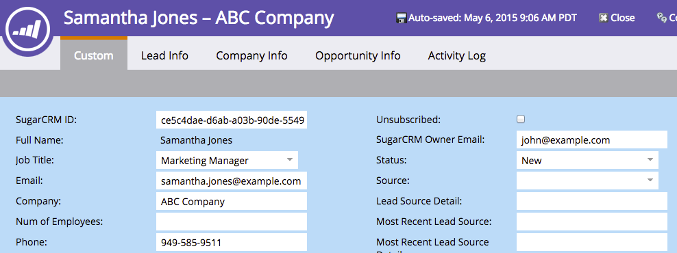Click the partially visible key icon at top right
Viewport: 677px width, 253px height.
(661, 18)
